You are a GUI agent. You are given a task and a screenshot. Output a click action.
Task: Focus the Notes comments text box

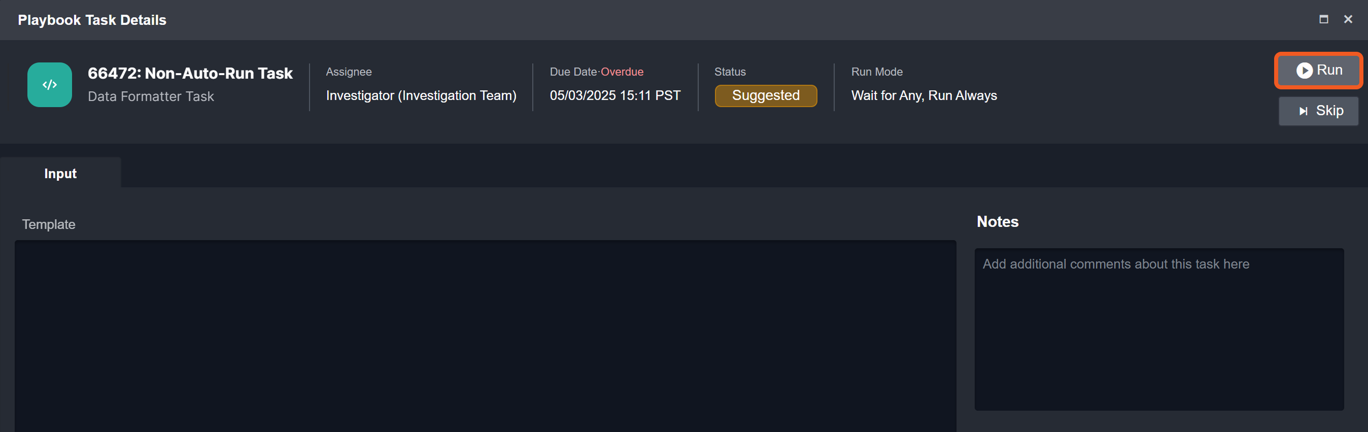1159,329
